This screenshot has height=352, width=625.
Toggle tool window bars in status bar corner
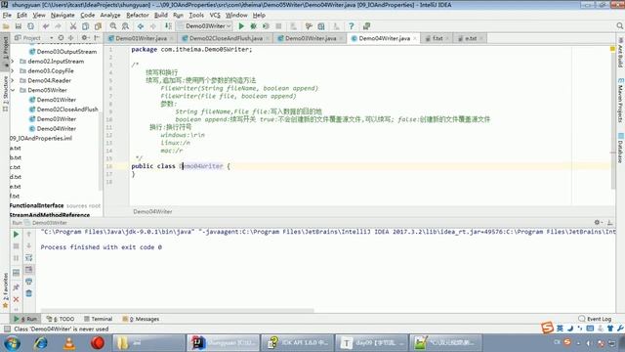point(7,329)
